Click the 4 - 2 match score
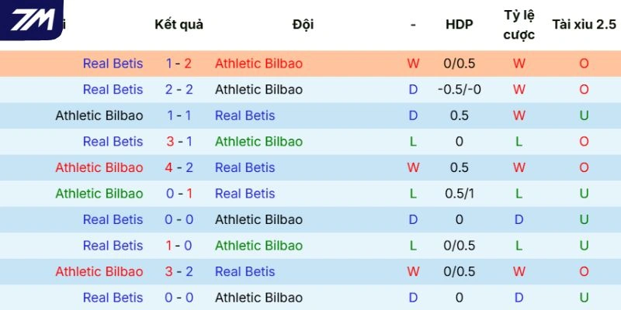The height and width of the screenshot is (310, 621). click(179, 167)
